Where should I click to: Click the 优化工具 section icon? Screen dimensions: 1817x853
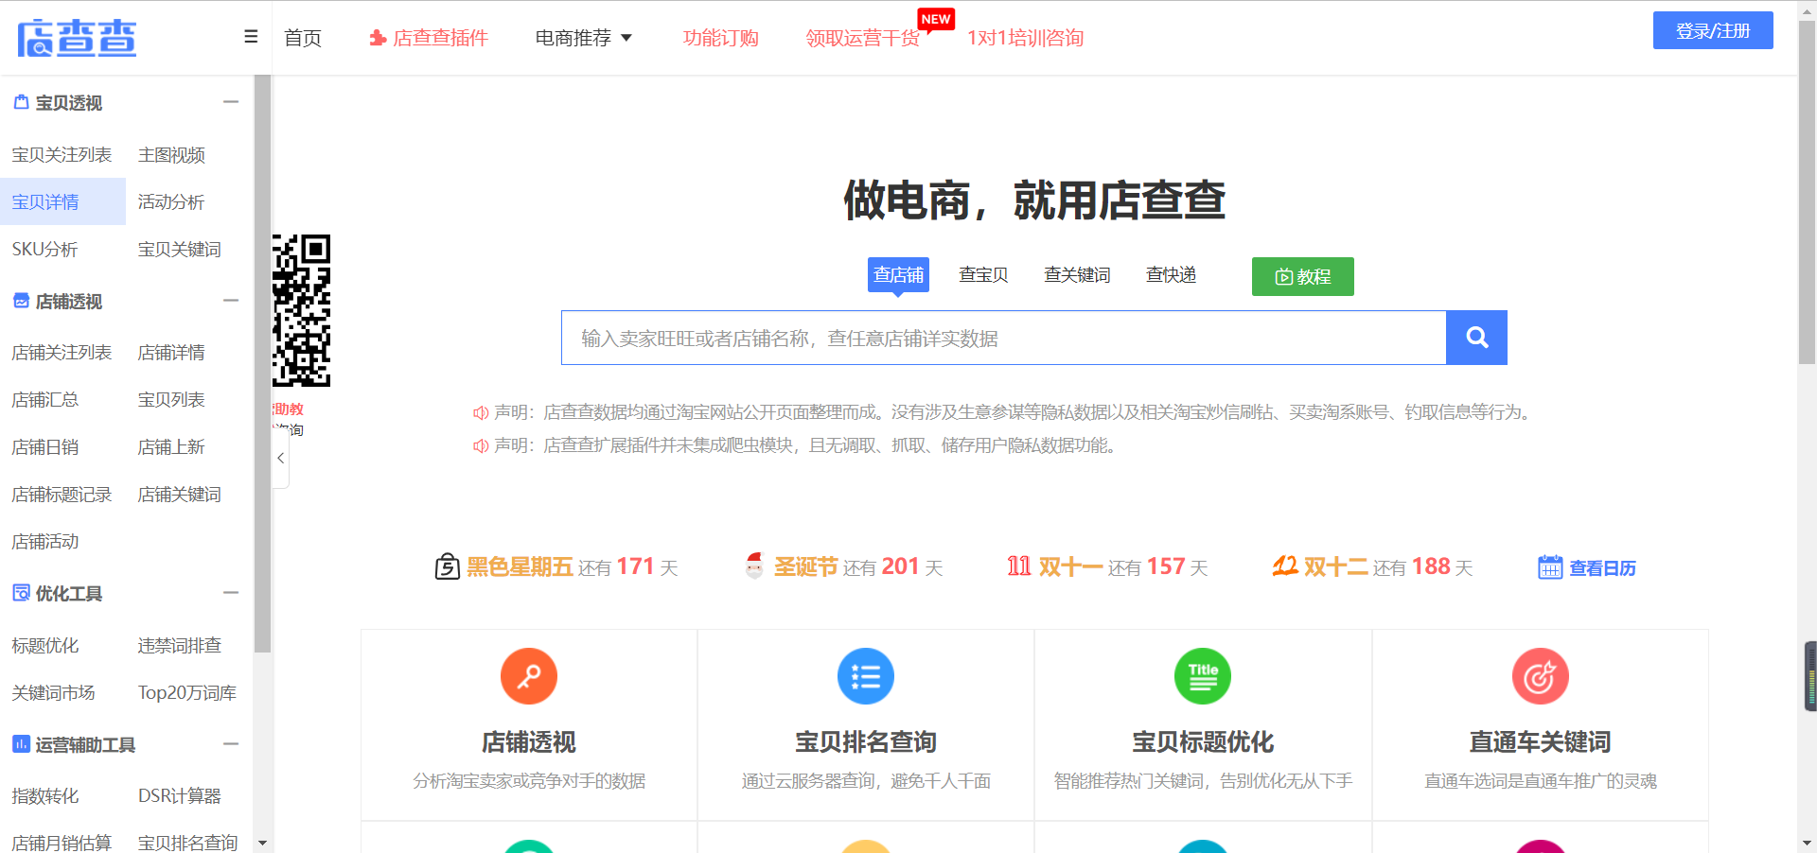[x=21, y=593]
